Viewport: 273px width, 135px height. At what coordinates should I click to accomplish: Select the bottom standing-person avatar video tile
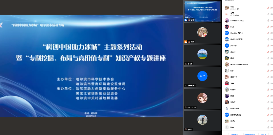pyautogui.click(x=202, y=121)
